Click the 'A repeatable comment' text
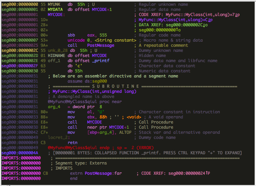The width and height of the screenshot is (256, 186). [x=163, y=45]
